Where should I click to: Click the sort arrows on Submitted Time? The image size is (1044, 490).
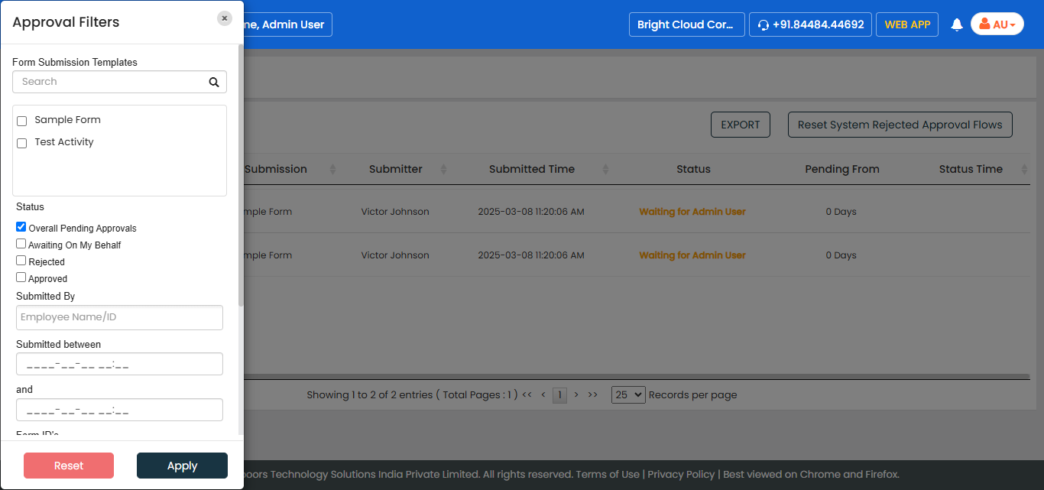605,169
